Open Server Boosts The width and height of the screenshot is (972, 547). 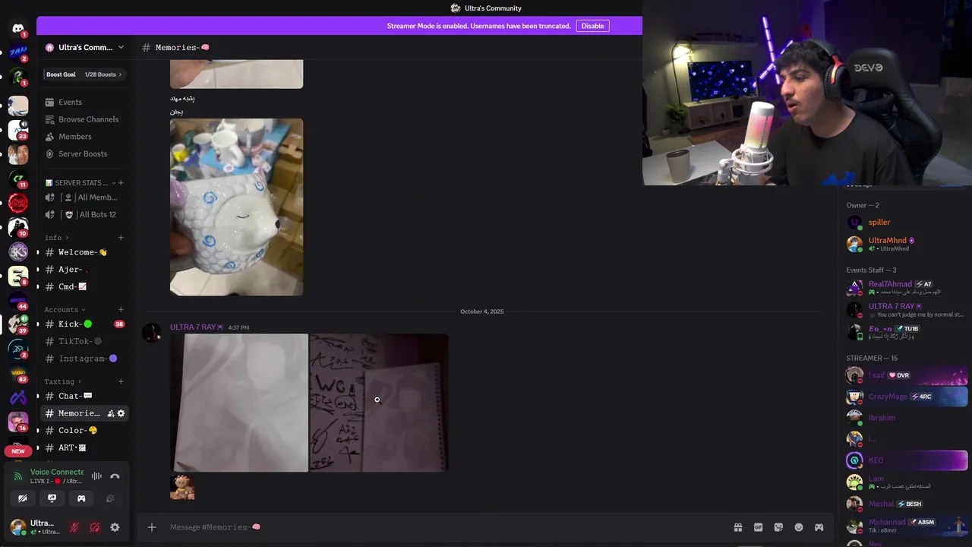(x=84, y=153)
